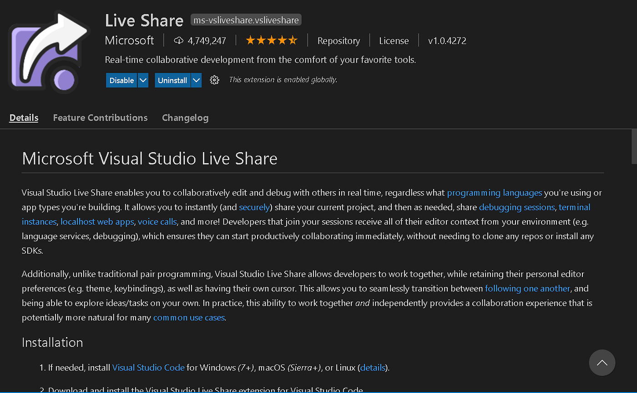Switch to the Feature Contributions tab

click(100, 118)
